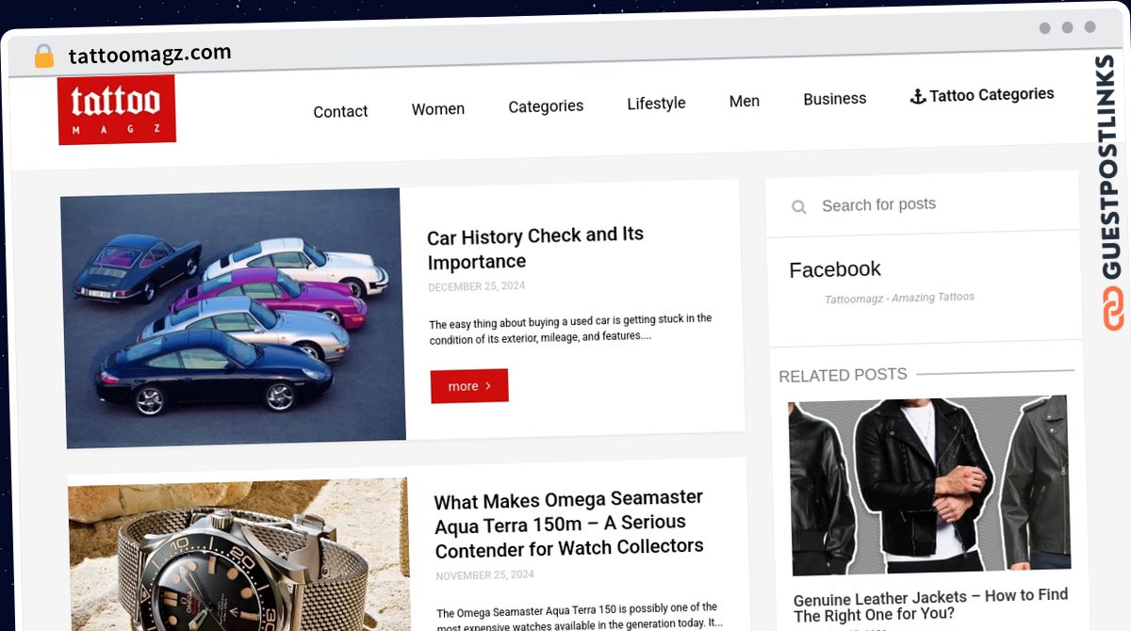Click the Related Posts heading
The image size is (1131, 631).
(843, 375)
